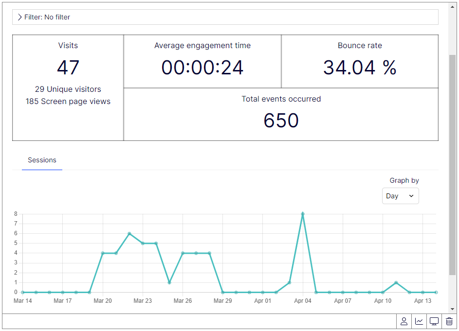Click the Visits count 47
This screenshot has width=459, height=331.
click(68, 68)
